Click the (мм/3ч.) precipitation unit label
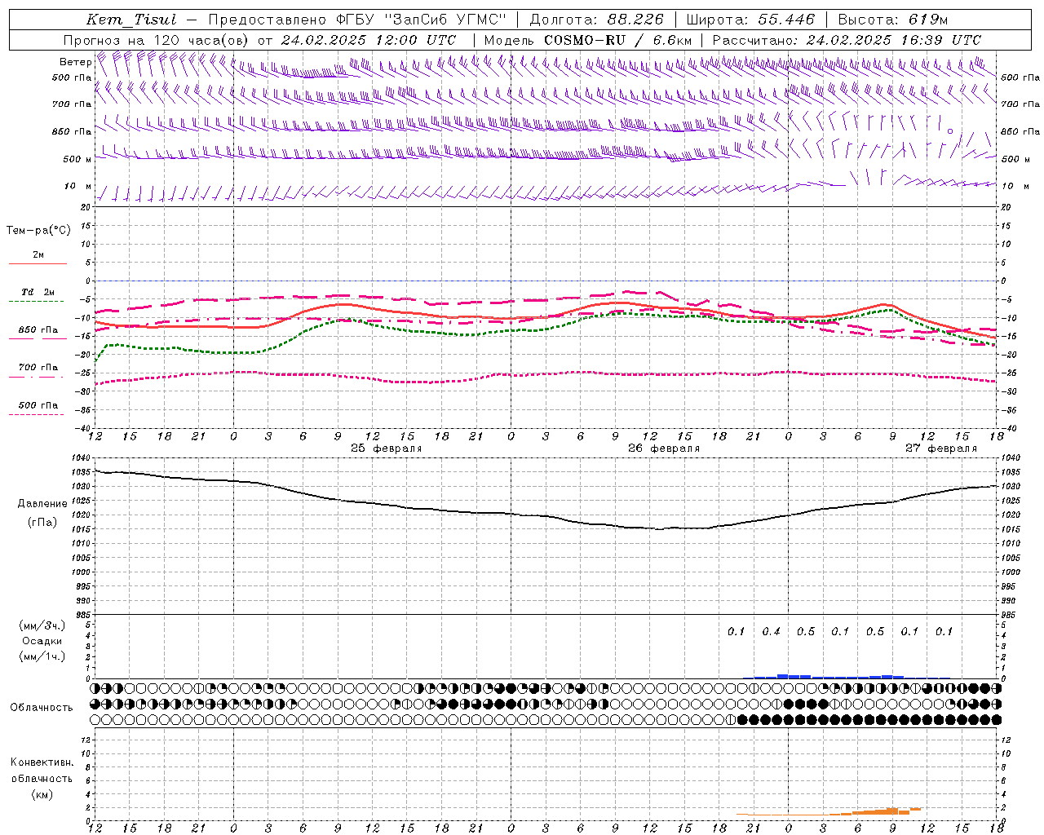Image resolution: width=1044 pixels, height=835 pixels. (x=42, y=626)
